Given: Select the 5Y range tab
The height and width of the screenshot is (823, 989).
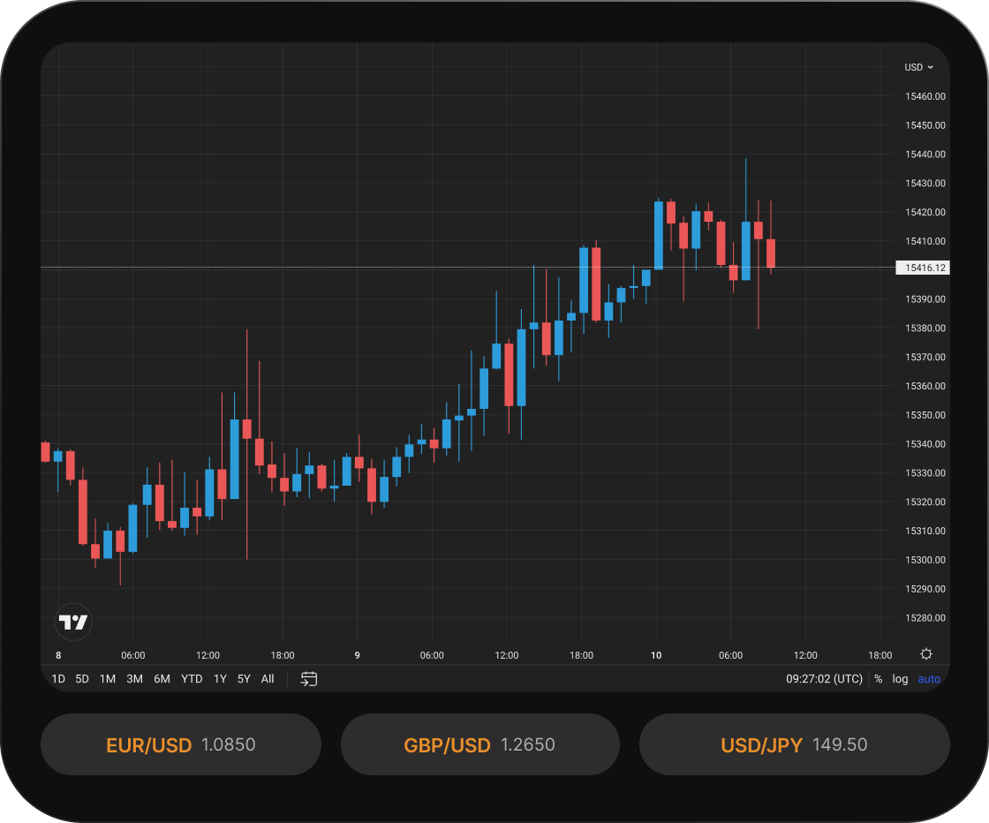Looking at the screenshot, I should tap(244, 679).
